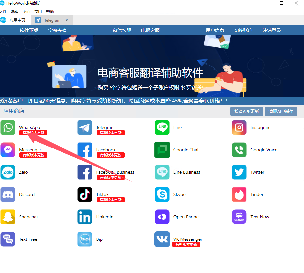Open the Instagram app icon
Viewport: 304px width, 273px height.
pos(239,127)
